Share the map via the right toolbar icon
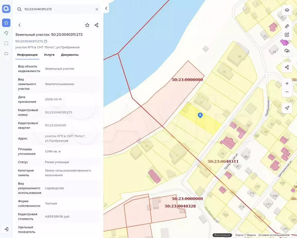Screen dimensions: 297x238 coord(287,67)
